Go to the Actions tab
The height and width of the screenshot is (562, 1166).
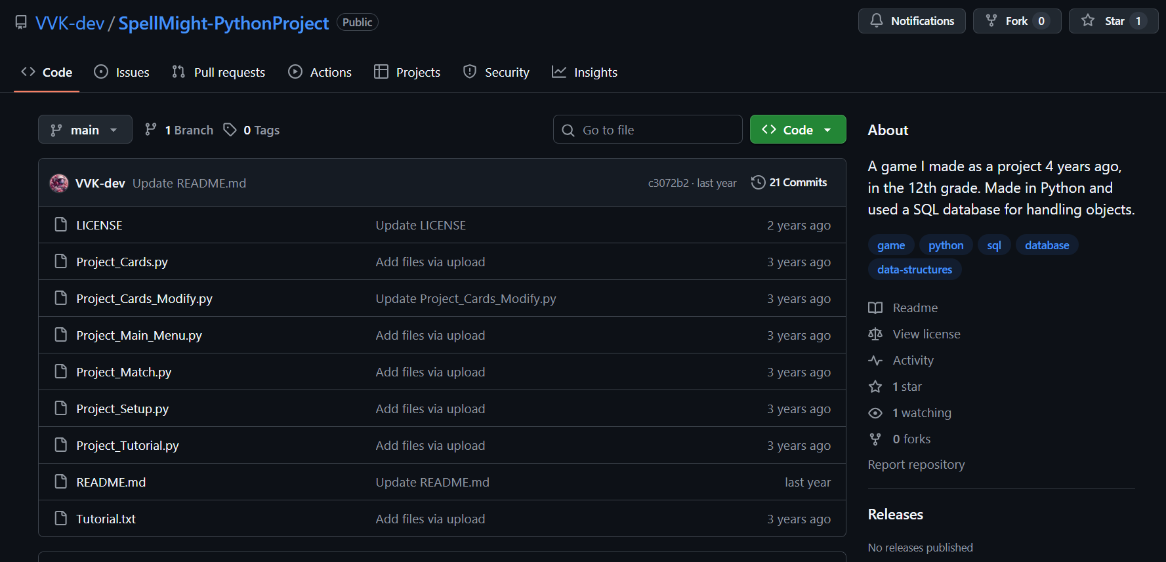pyautogui.click(x=320, y=72)
